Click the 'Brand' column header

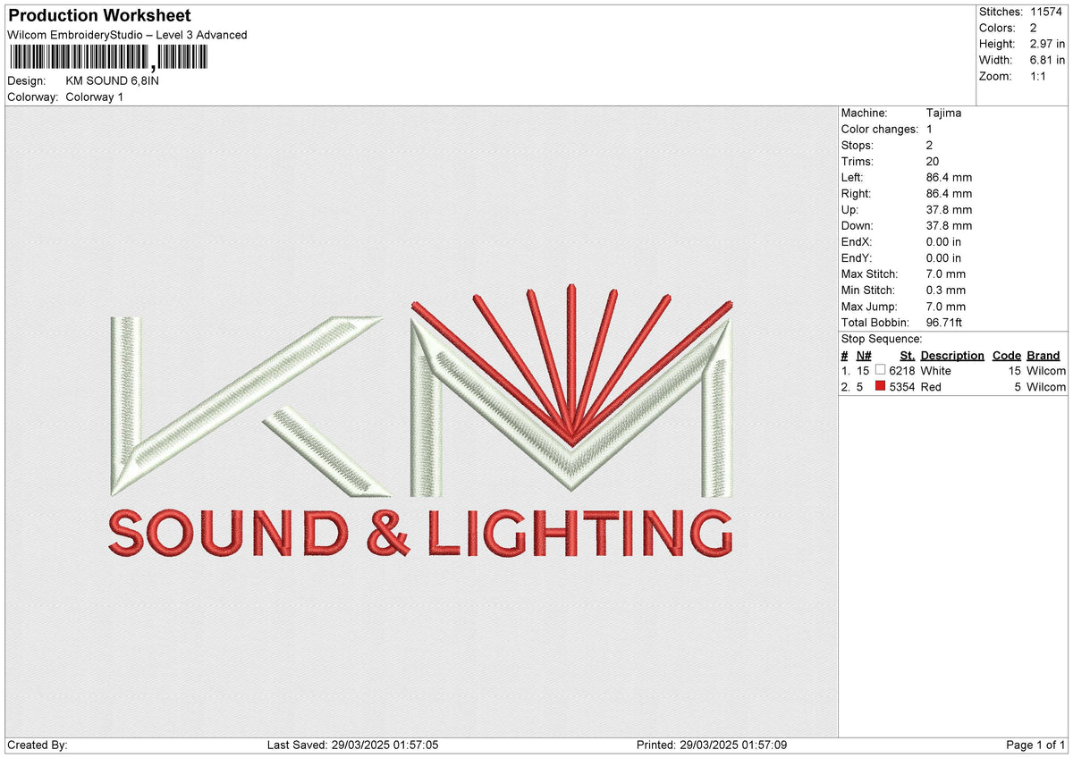[1043, 356]
